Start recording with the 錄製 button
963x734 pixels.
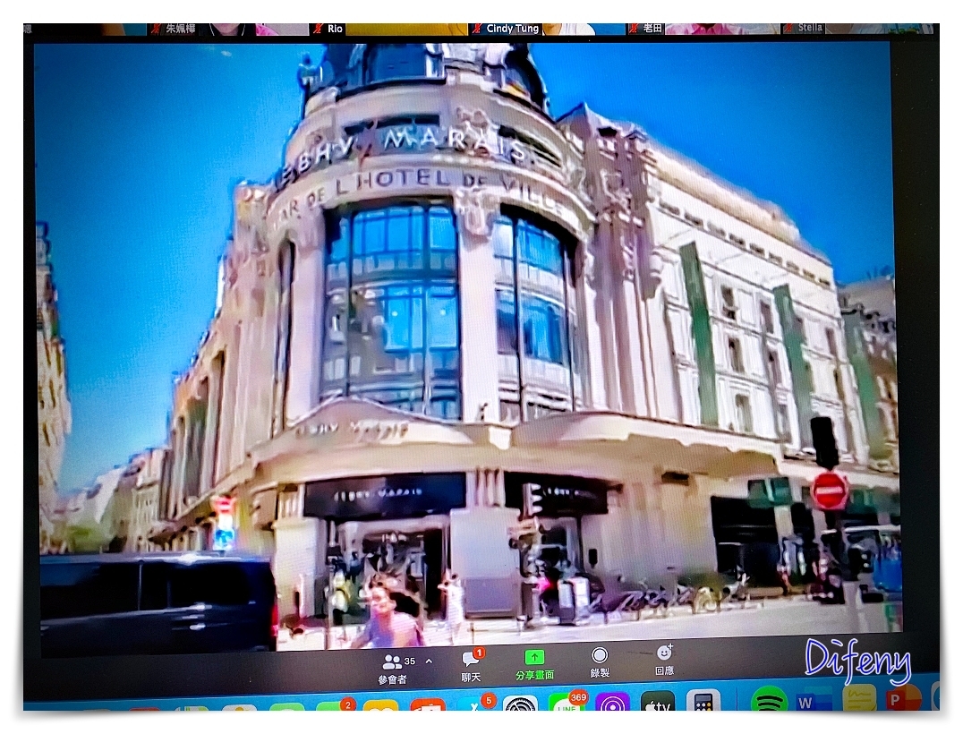pos(600,662)
